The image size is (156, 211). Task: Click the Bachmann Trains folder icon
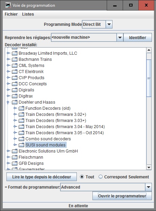[x=15, y=59]
